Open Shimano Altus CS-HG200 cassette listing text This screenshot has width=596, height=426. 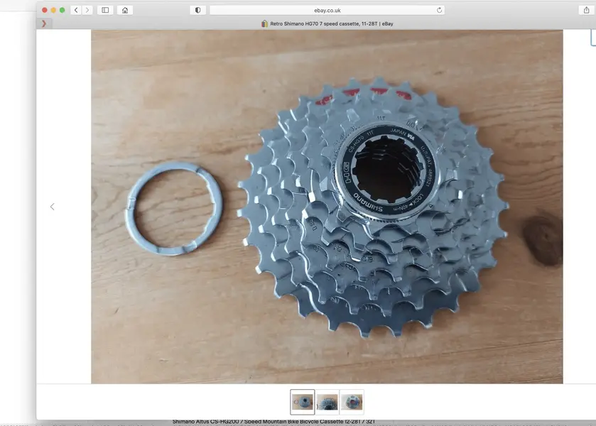pyautogui.click(x=273, y=422)
